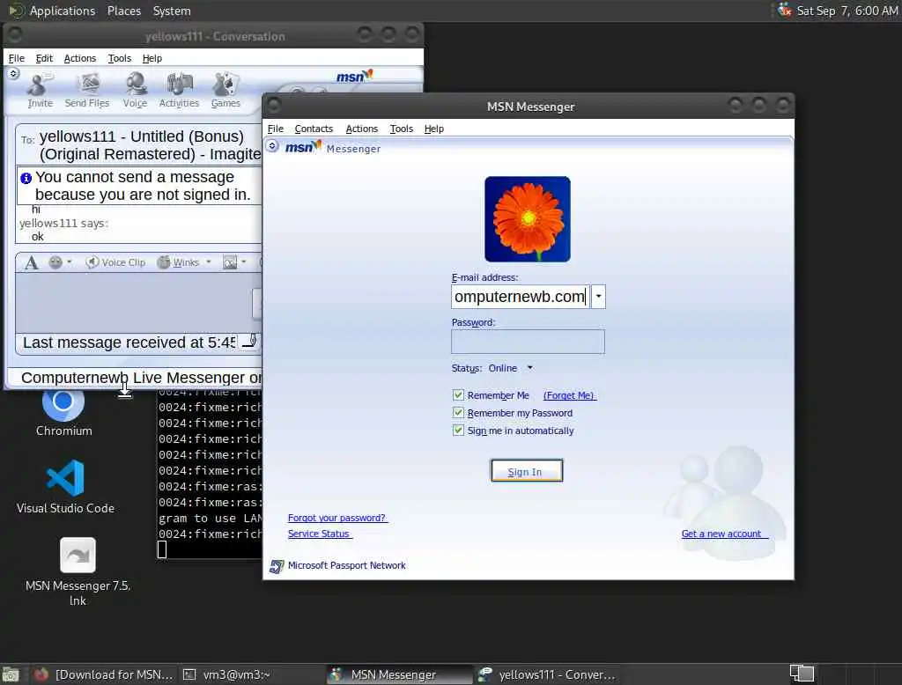Expand the Winks dropdown arrow
Screen dimensions: 902x685
[x=208, y=262]
